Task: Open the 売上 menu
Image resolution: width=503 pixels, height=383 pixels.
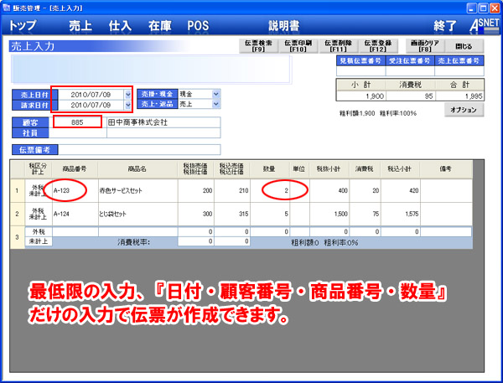Action: [80, 26]
